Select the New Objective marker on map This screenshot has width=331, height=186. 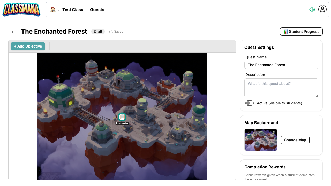122,117
